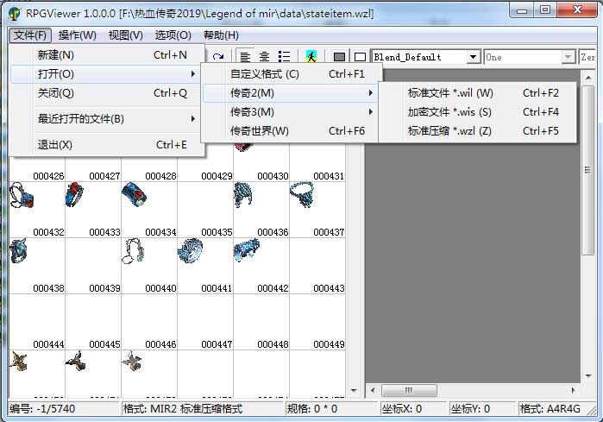Select the center-align layout toolbar icon
This screenshot has width=603, height=422.
point(264,57)
